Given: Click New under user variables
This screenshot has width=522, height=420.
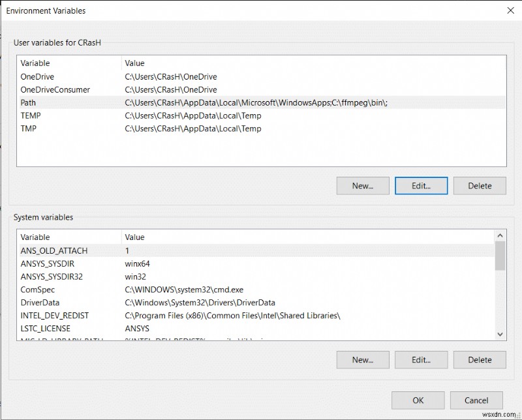Looking at the screenshot, I should [362, 185].
